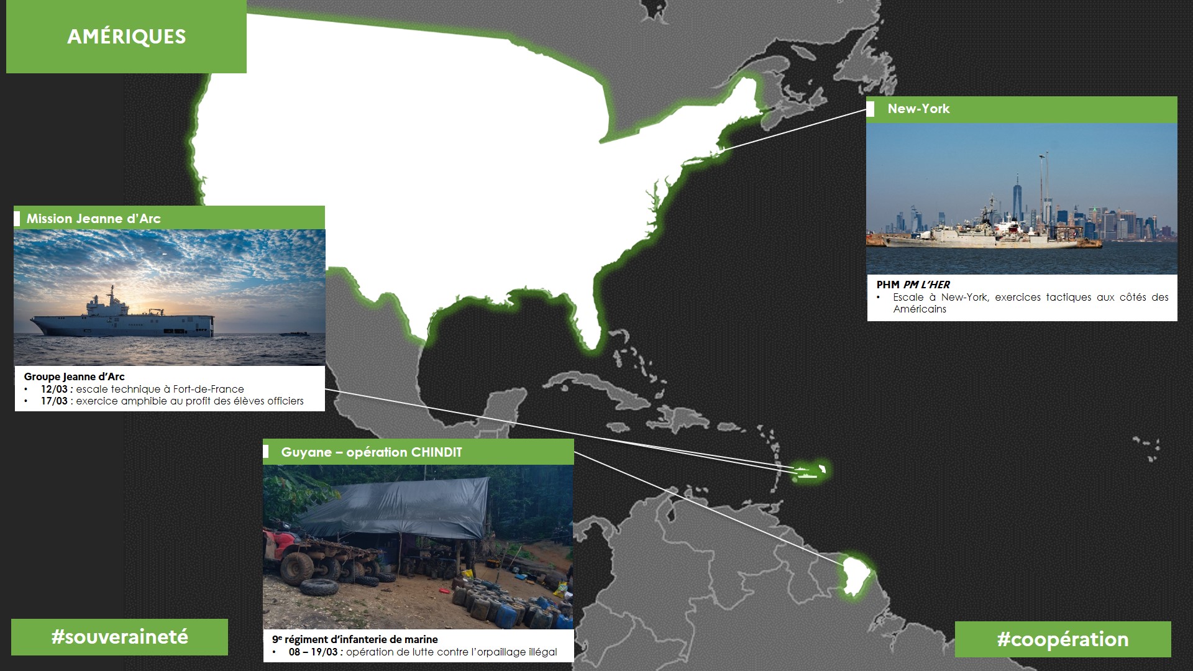The width and height of the screenshot is (1193, 671).
Task: Select the 'Escale à New-York' bullet text
Action: pyautogui.click(x=1031, y=303)
